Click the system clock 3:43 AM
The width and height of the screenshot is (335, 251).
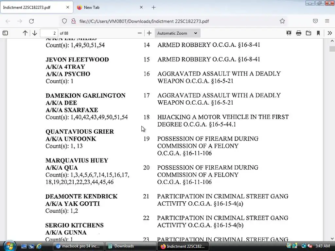click(x=322, y=246)
